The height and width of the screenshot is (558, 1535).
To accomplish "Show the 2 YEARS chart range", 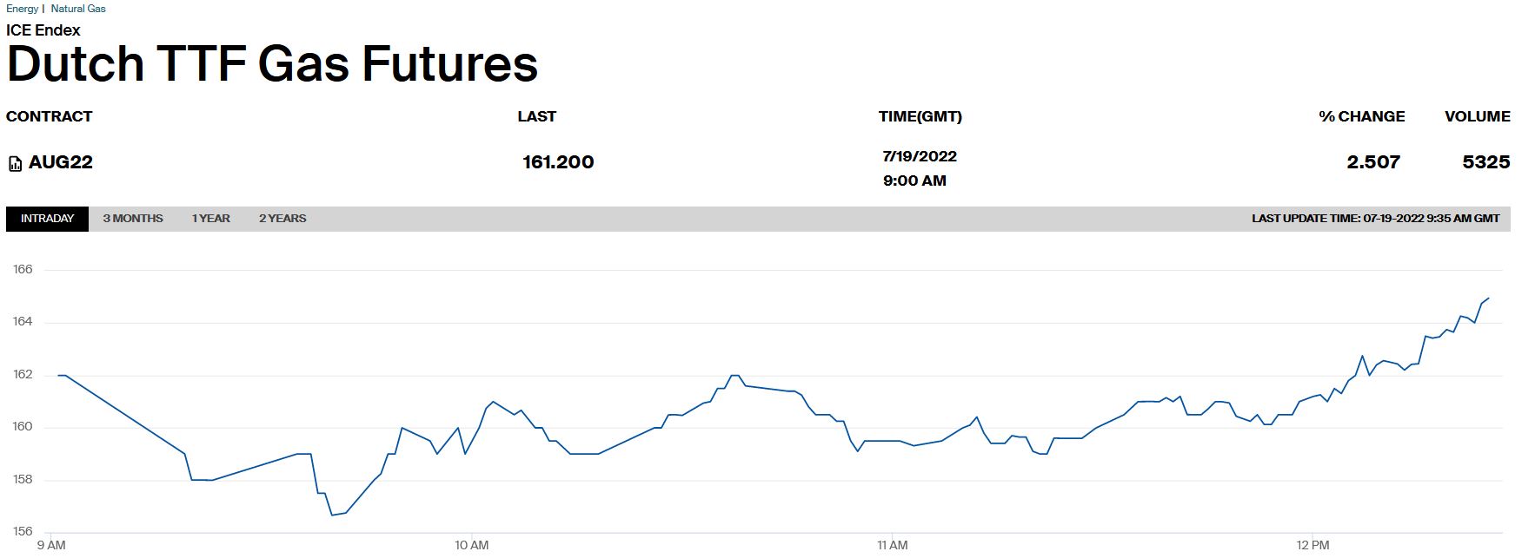I will [282, 219].
